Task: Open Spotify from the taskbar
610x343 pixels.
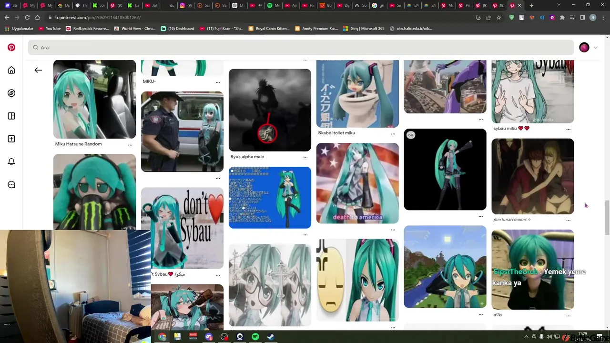Action: click(x=255, y=337)
